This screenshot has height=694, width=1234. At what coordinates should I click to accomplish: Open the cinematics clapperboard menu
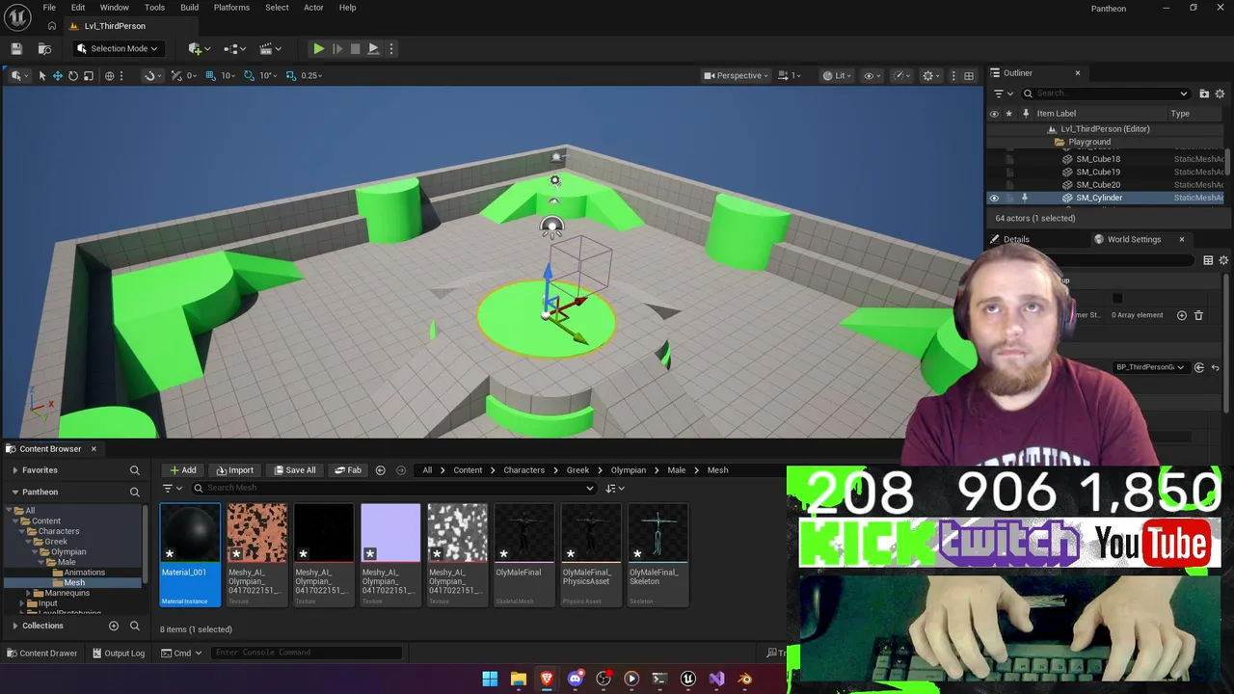269,48
